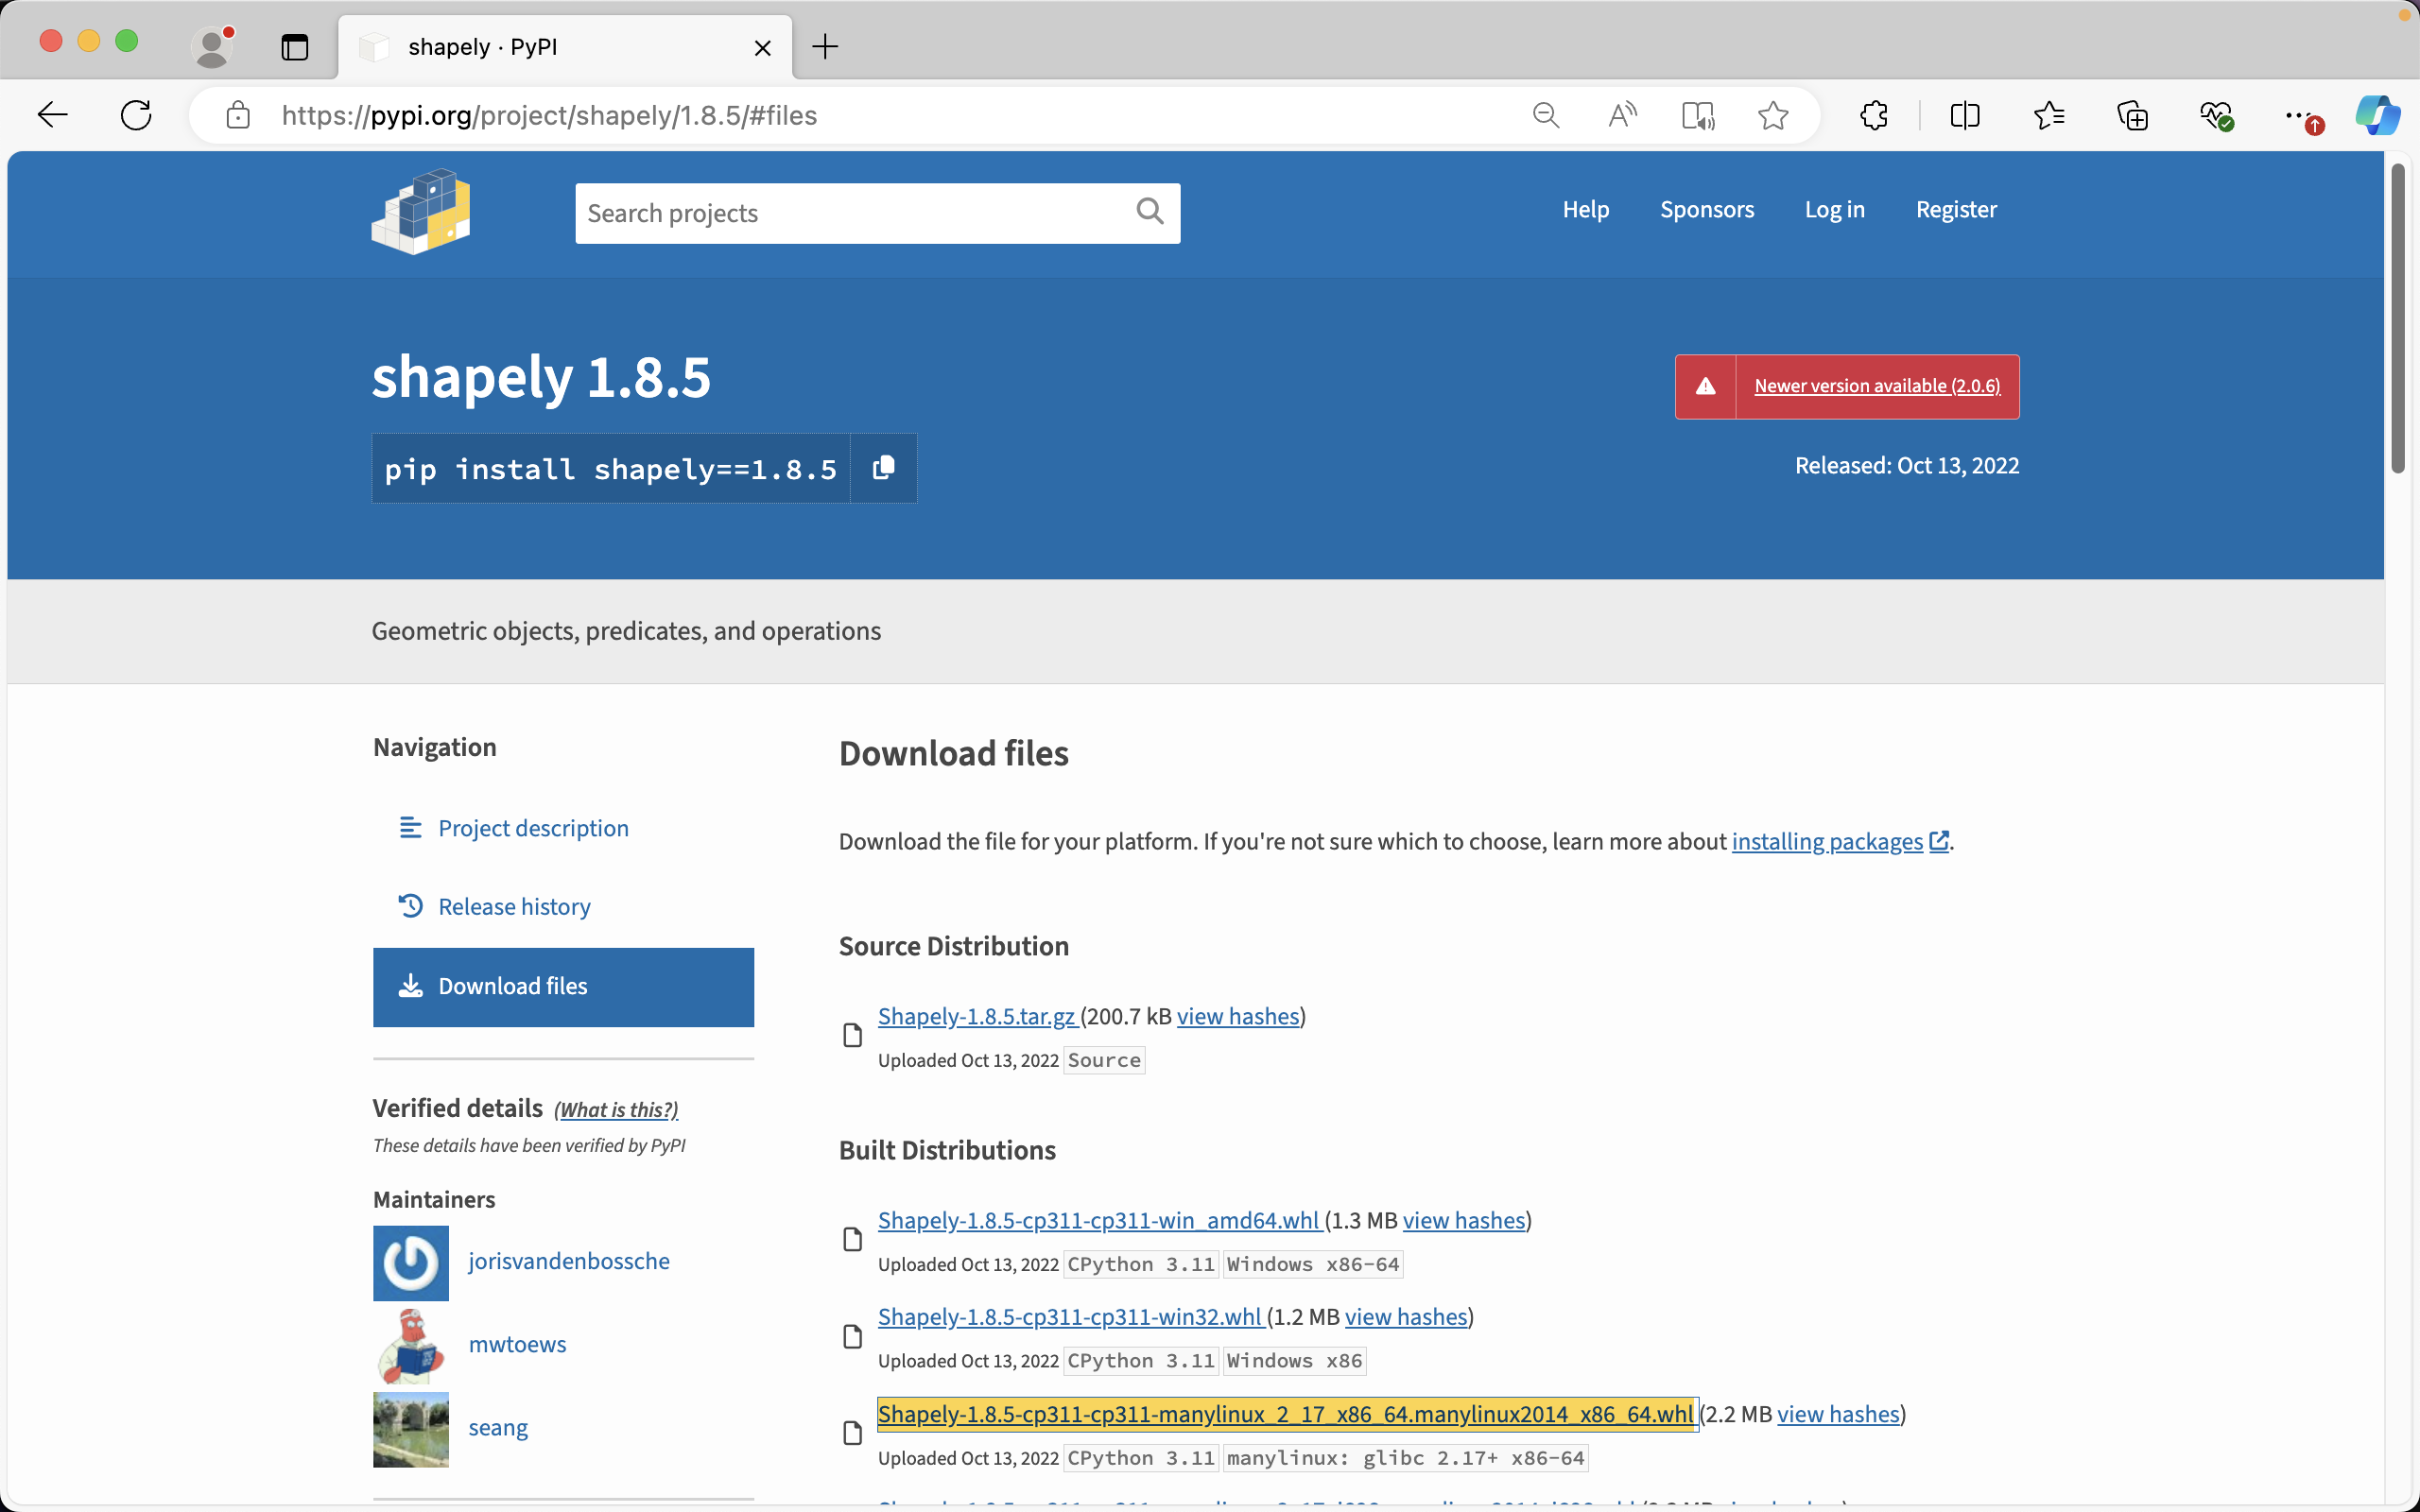The height and width of the screenshot is (1512, 2420).
Task: Add page to favorites star
Action: [1773, 115]
